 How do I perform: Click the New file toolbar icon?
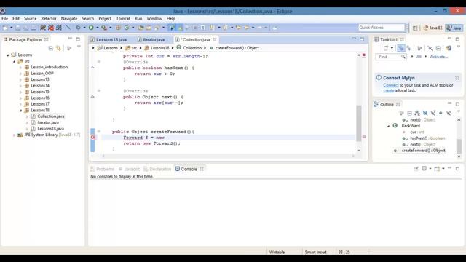(5, 28)
